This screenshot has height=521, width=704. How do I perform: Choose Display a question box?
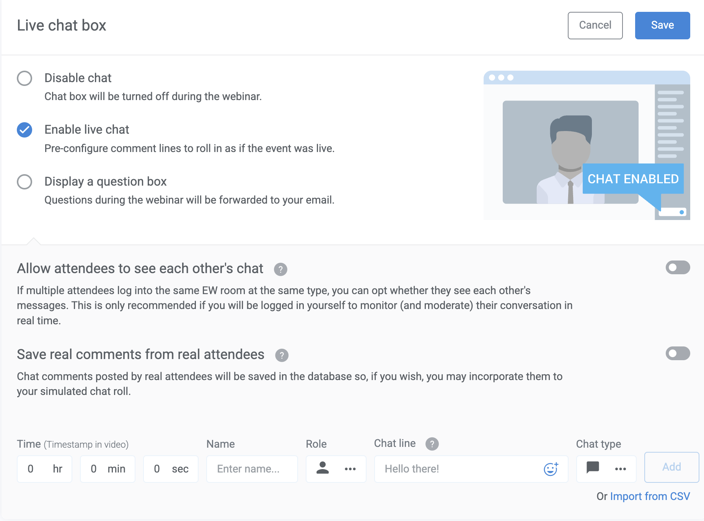click(x=24, y=182)
